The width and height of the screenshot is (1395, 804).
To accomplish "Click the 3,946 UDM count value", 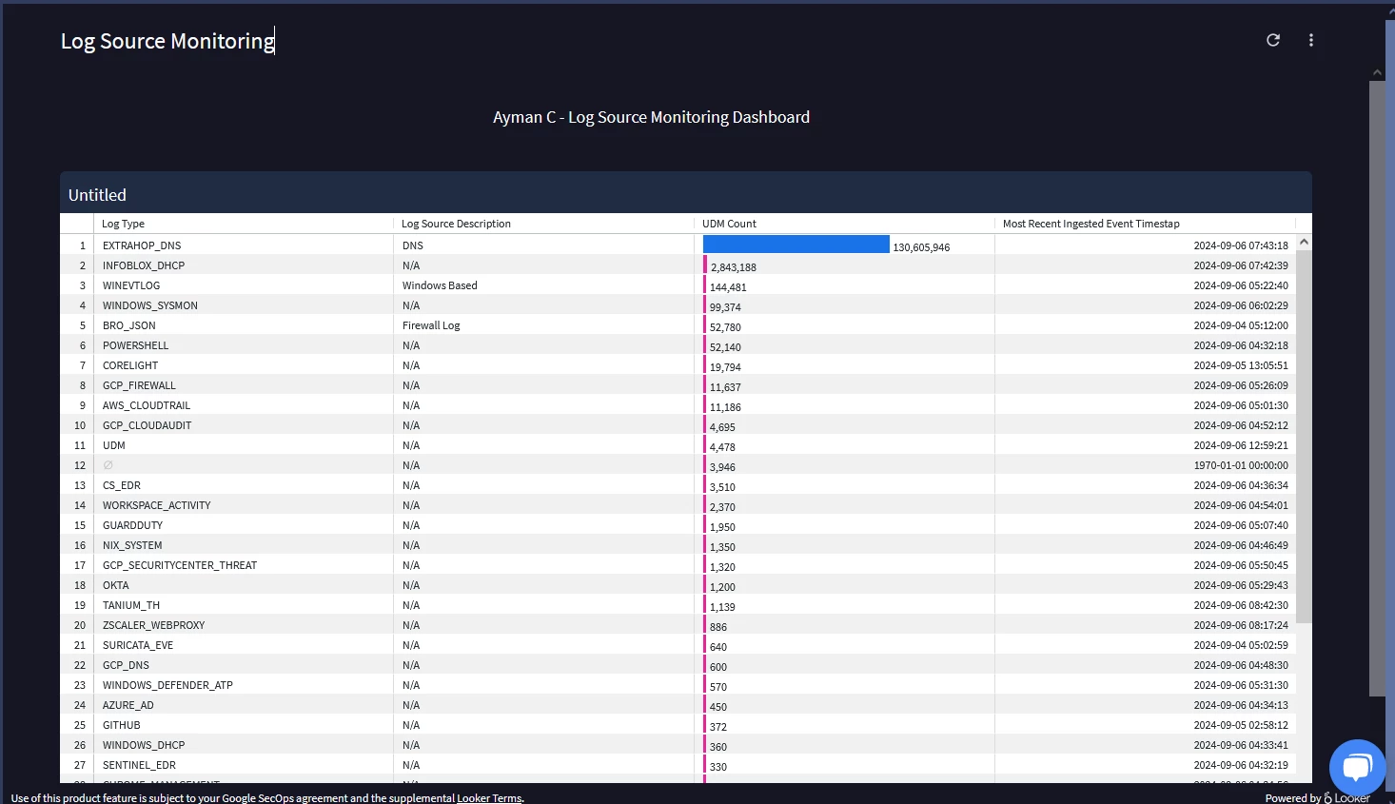I will point(722,467).
